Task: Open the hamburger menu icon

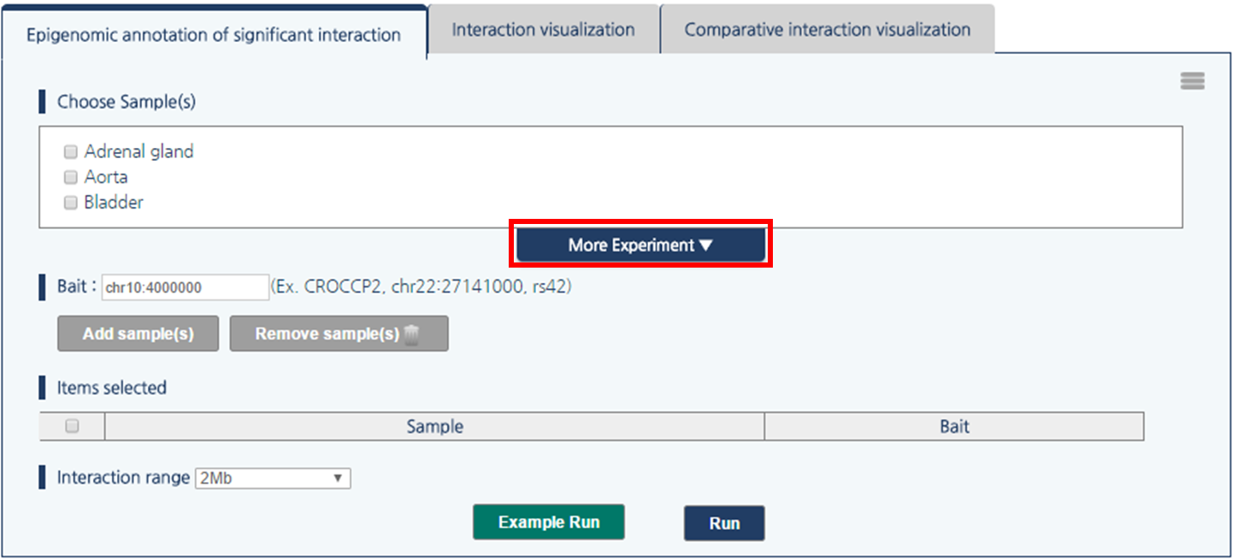Action: pyautogui.click(x=1192, y=81)
